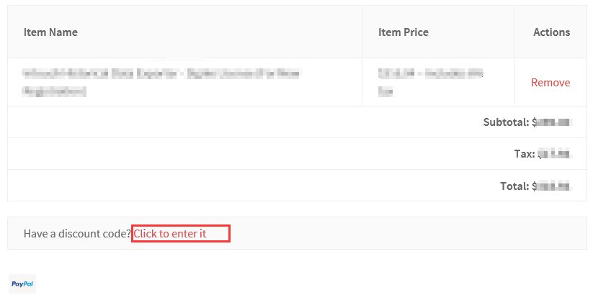The height and width of the screenshot is (295, 593).
Task: Click the blurred Subtotal amount
Action: tap(552, 122)
